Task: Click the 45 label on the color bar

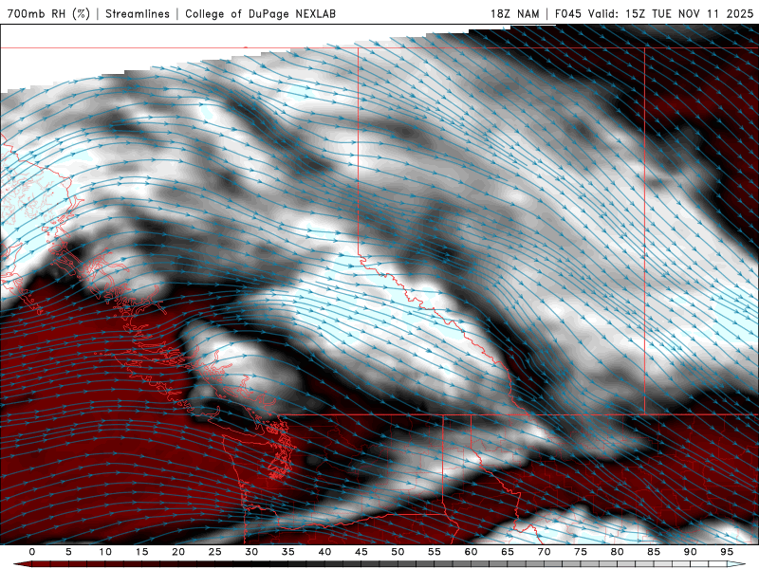Action: pyautogui.click(x=361, y=552)
